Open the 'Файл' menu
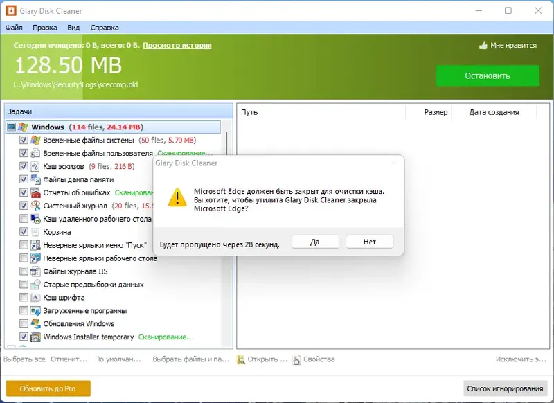Screen dimensions: 554x403 [x=14, y=28]
